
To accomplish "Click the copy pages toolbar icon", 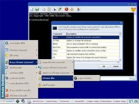I will pyautogui.click(x=44, y=9).
